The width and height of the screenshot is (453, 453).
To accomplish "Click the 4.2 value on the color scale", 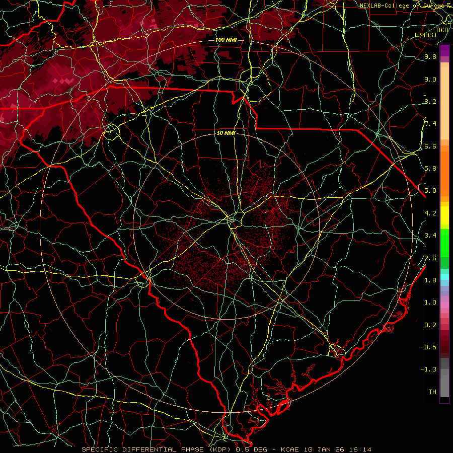I will click(430, 213).
